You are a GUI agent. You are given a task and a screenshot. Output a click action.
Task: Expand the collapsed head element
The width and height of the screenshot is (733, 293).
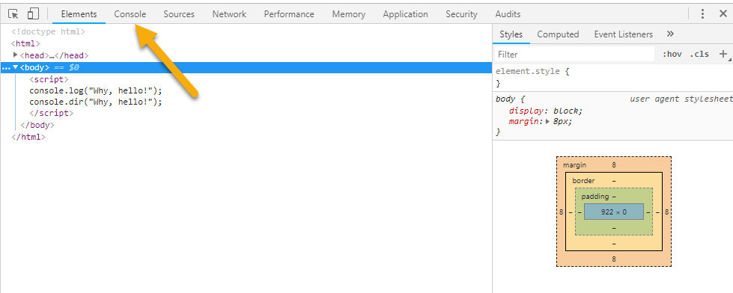point(16,55)
